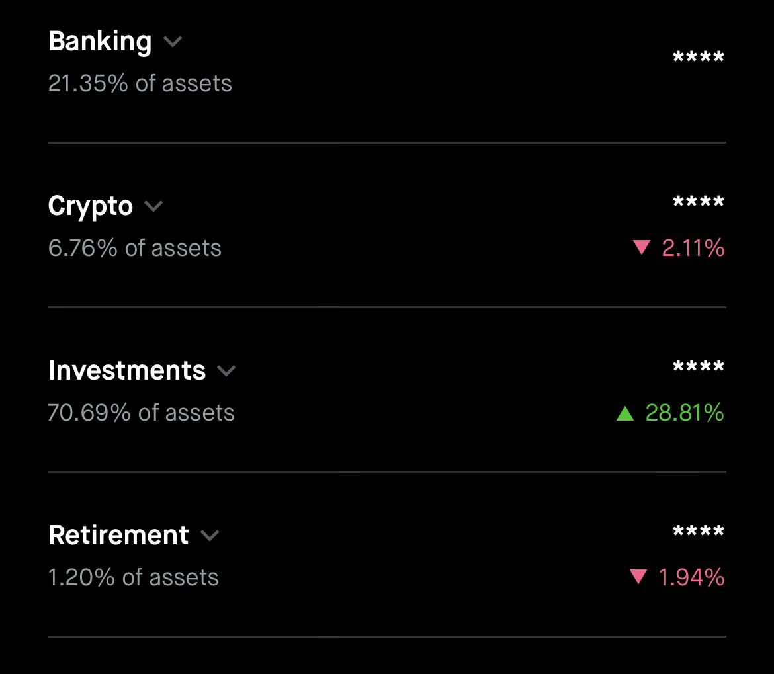Click the red down triangle beside 1.94%
This screenshot has height=674, width=774.
pyautogui.click(x=638, y=576)
